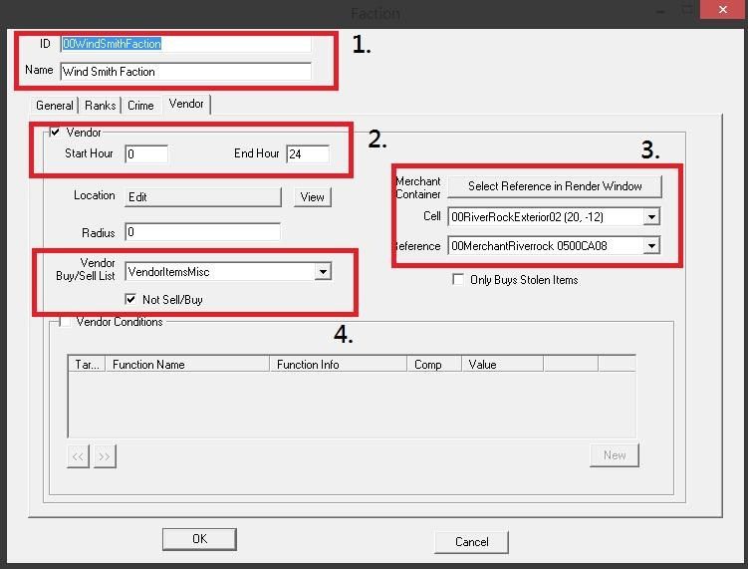Open the Ranks tab
Image resolution: width=748 pixels, height=569 pixels.
click(x=101, y=106)
